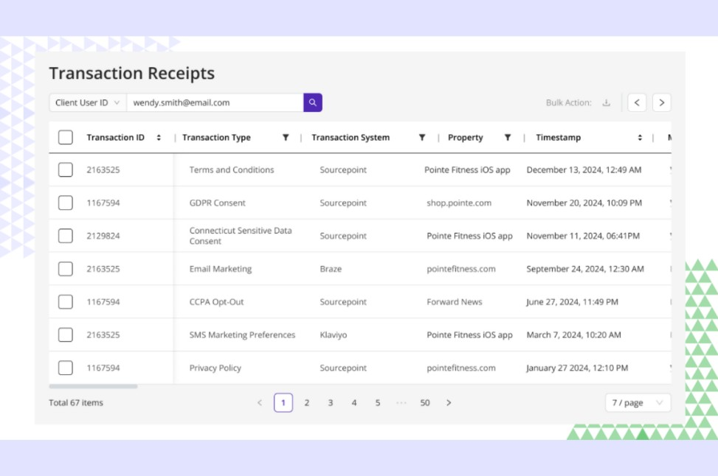This screenshot has width=718, height=476.
Task: Advance using the right arrow button
Action: pos(661,102)
